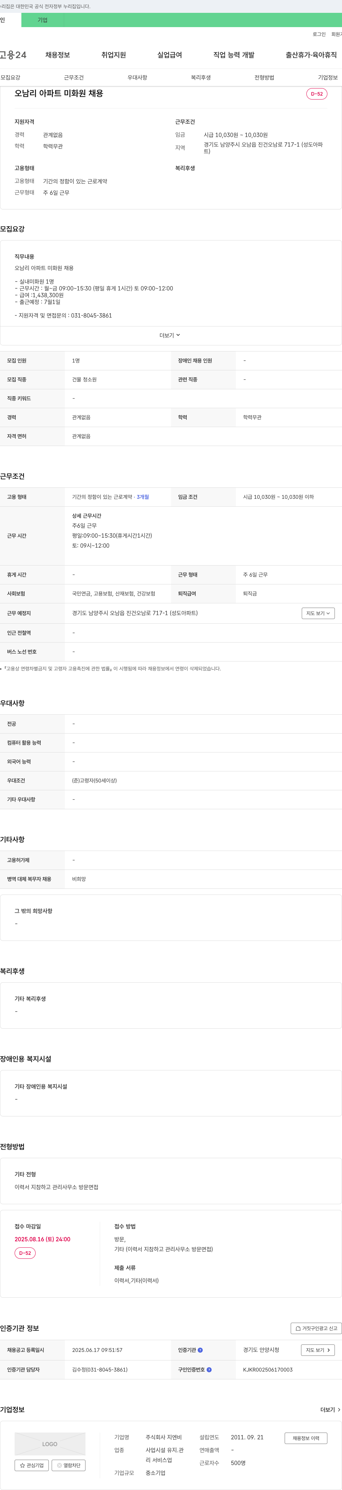Viewport: 342px width, 1490px height.
Task: Expand the job description with 더보기
Action: pos(170,335)
